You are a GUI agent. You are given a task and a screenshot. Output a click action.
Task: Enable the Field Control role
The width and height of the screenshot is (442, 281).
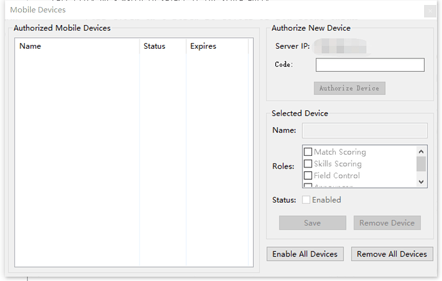pos(308,175)
